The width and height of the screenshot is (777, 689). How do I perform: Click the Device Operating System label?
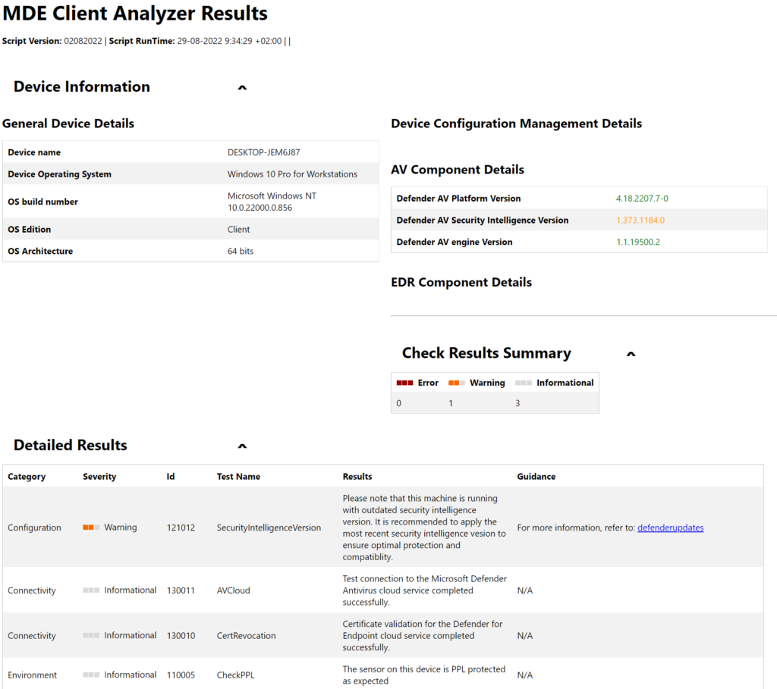(59, 174)
